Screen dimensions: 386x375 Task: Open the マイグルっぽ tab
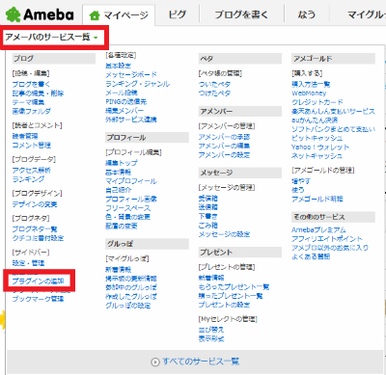click(367, 14)
